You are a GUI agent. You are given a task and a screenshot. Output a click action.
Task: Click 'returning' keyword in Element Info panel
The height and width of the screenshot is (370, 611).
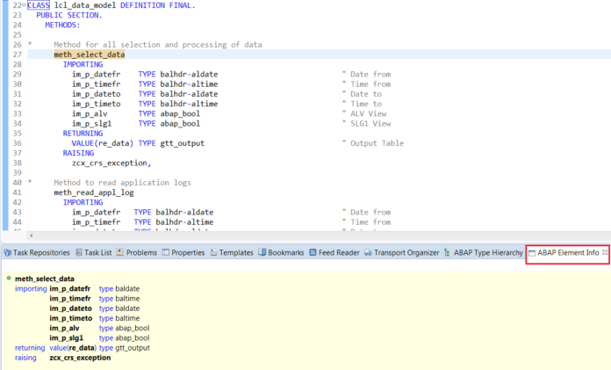pos(30,348)
